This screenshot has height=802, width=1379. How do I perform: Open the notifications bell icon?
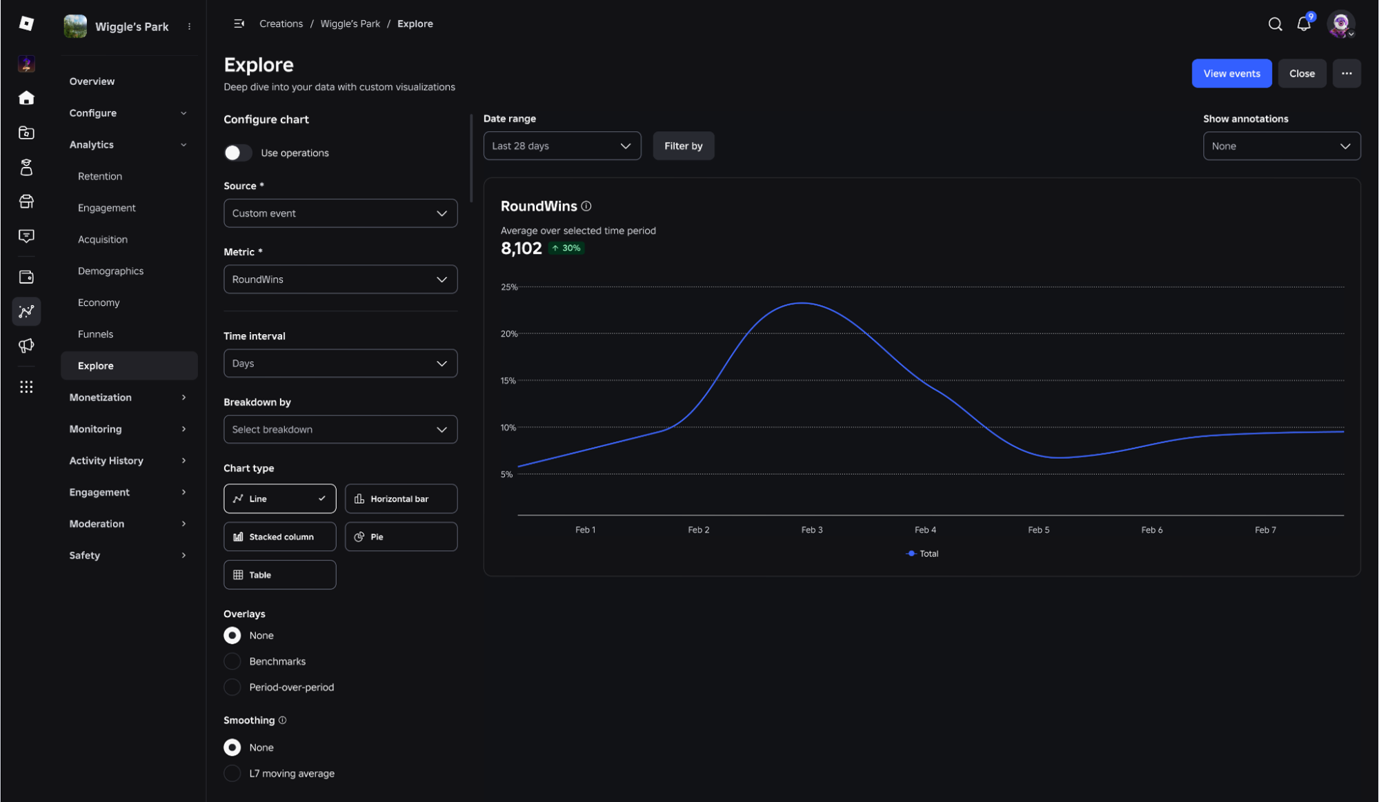pos(1304,23)
